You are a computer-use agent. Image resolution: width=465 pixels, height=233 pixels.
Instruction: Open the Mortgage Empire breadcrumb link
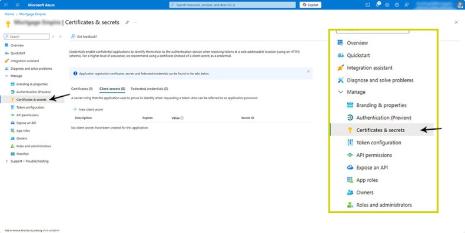coord(32,14)
